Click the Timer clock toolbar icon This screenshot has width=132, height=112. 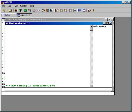coord(43,10)
